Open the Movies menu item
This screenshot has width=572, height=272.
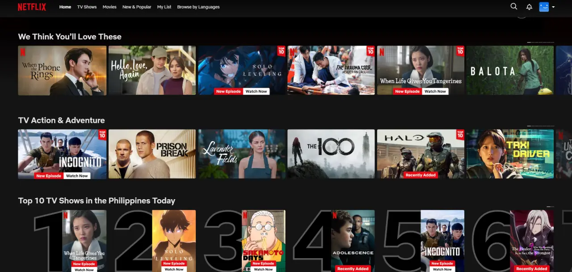coord(109,7)
